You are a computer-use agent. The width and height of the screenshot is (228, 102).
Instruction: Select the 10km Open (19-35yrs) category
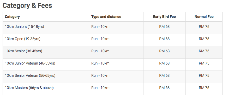22,39
